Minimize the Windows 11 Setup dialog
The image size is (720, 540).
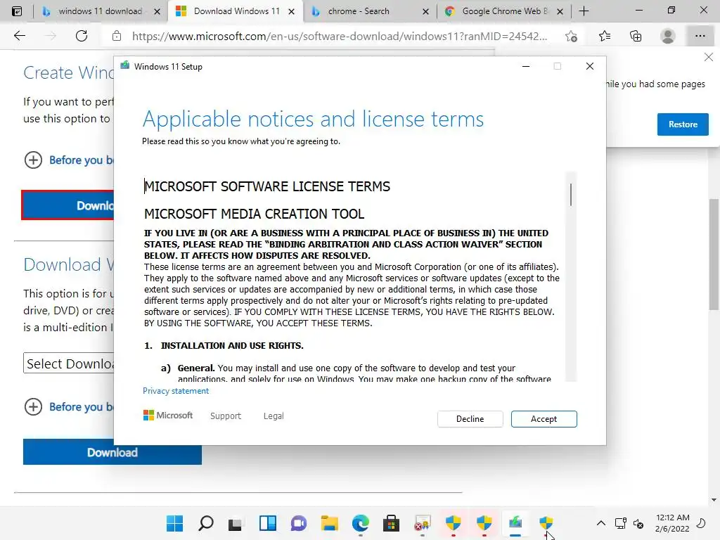(526, 66)
